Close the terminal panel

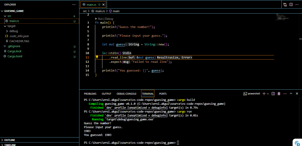(297, 93)
